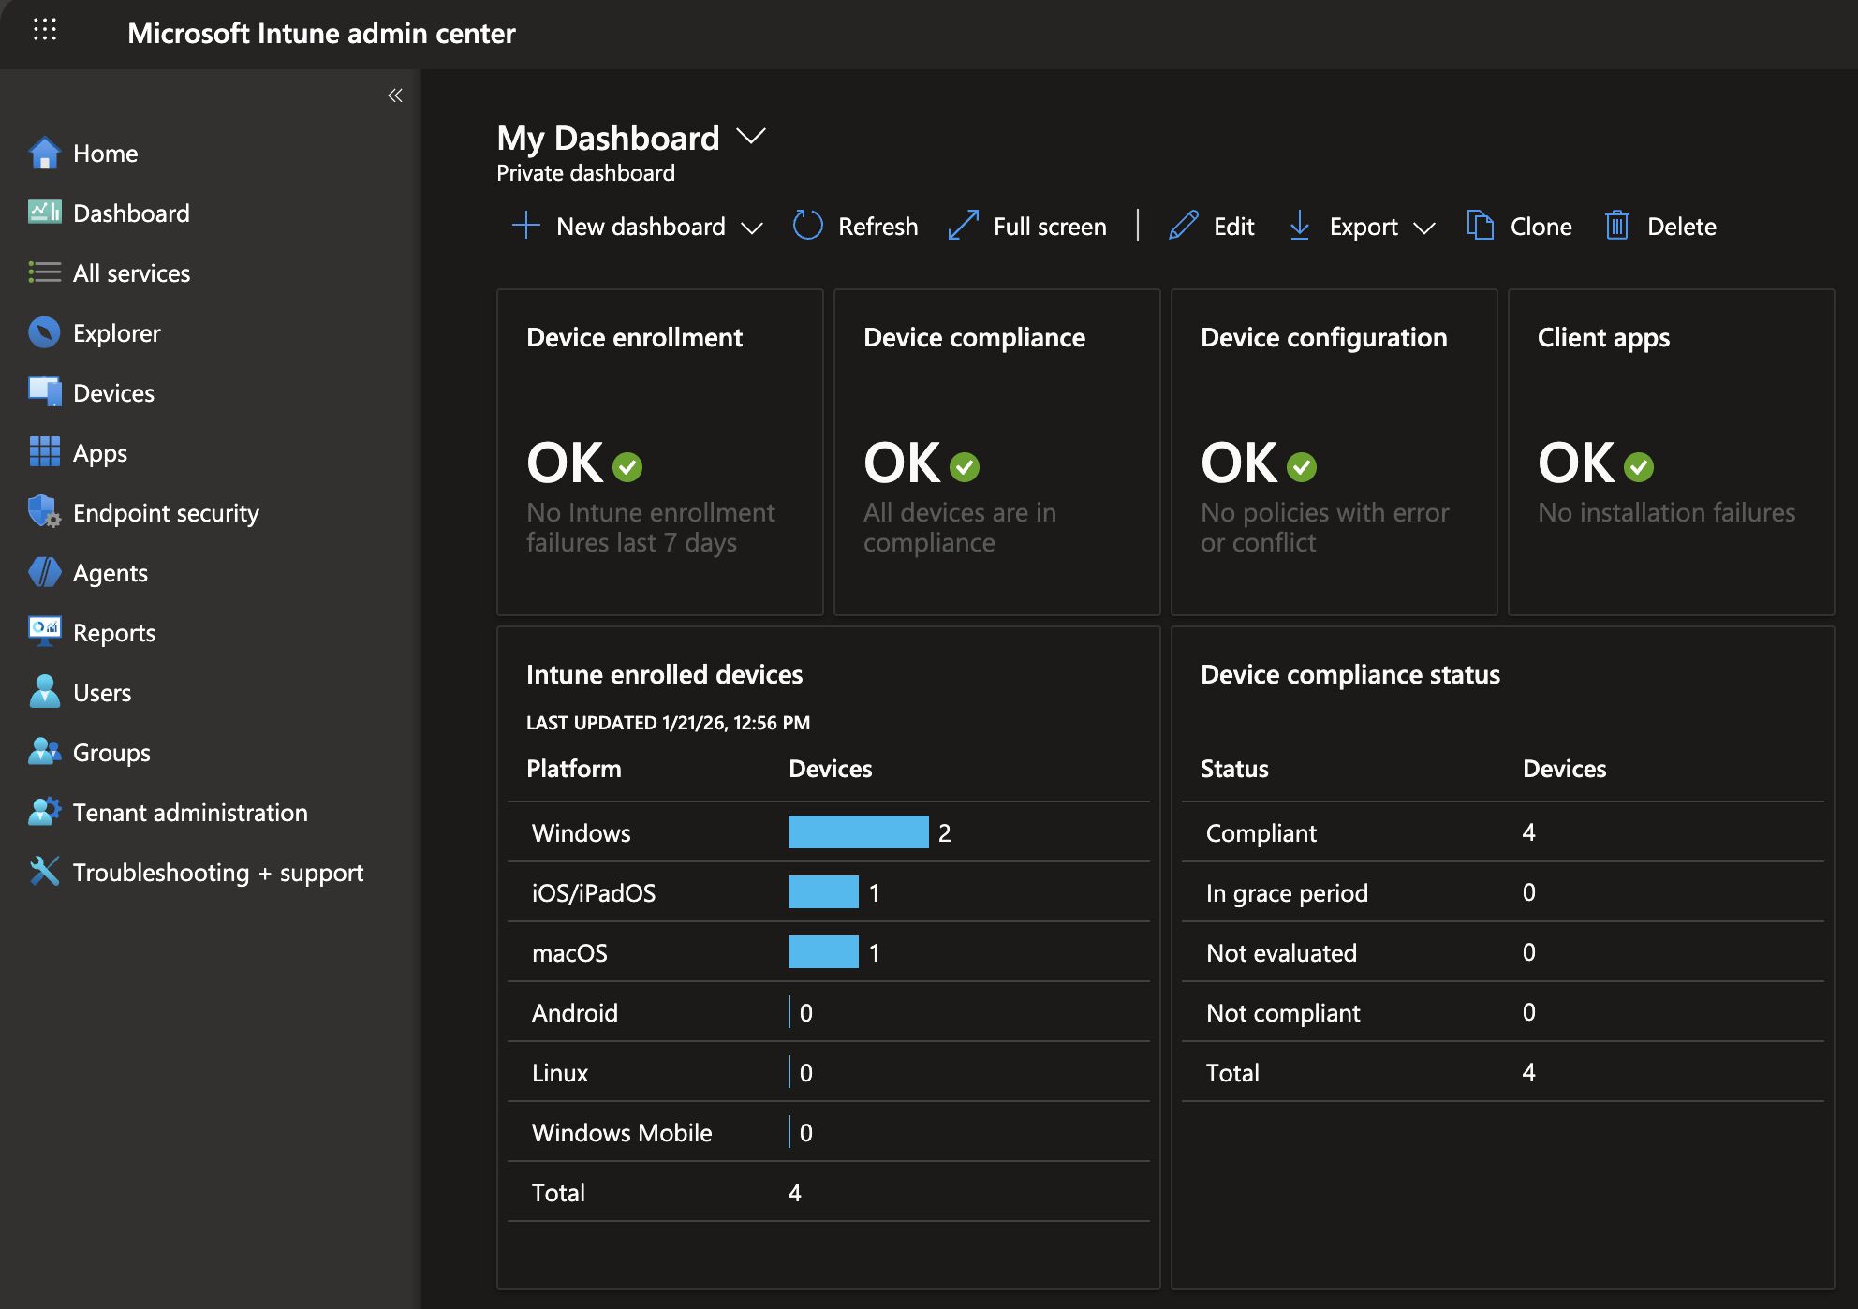Go to Endpoint security in sidebar
This screenshot has width=1858, height=1309.
point(166,512)
